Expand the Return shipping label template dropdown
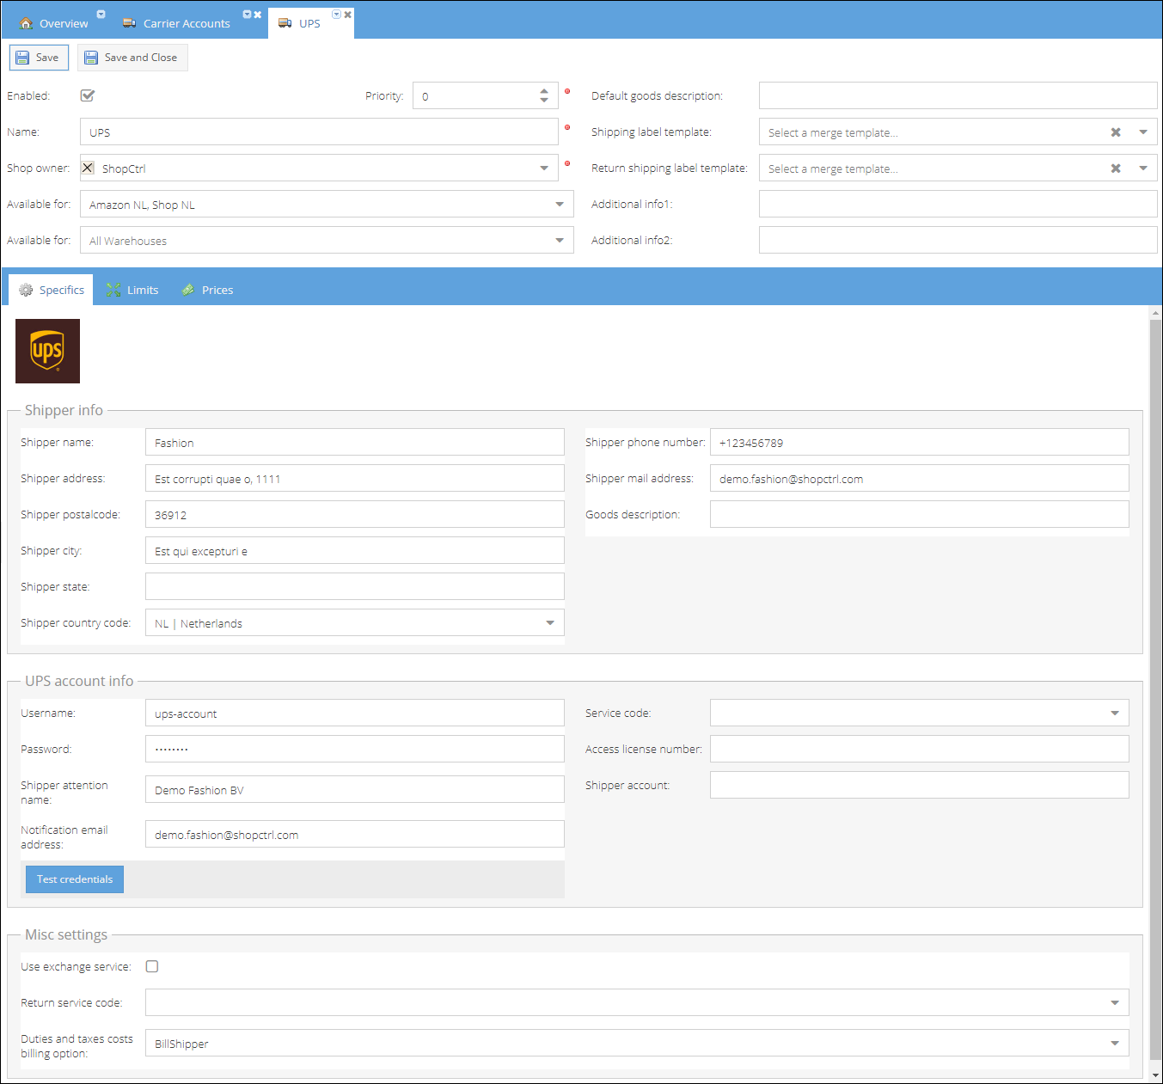The image size is (1163, 1084). 1143,168
